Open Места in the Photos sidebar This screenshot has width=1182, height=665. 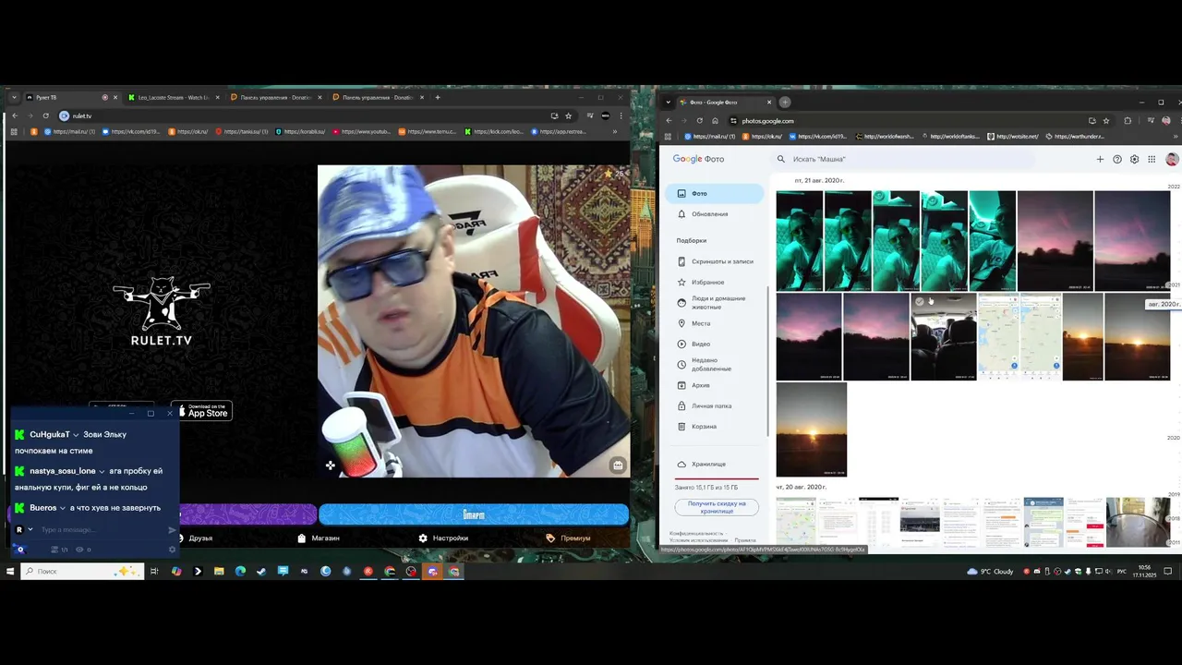tap(715, 323)
